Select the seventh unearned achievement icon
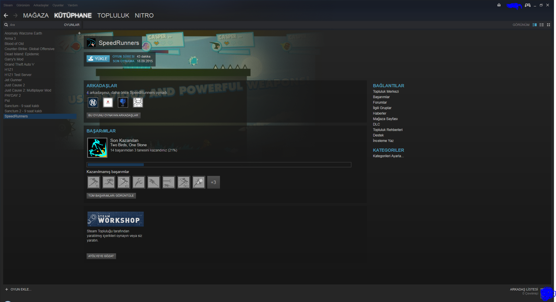Screen dimensions: 556x302 (184, 182)
